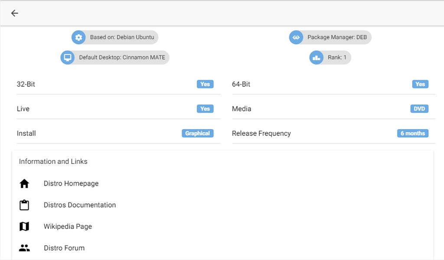Go to the Distro Forum link
The image size is (444, 260).
click(x=64, y=248)
